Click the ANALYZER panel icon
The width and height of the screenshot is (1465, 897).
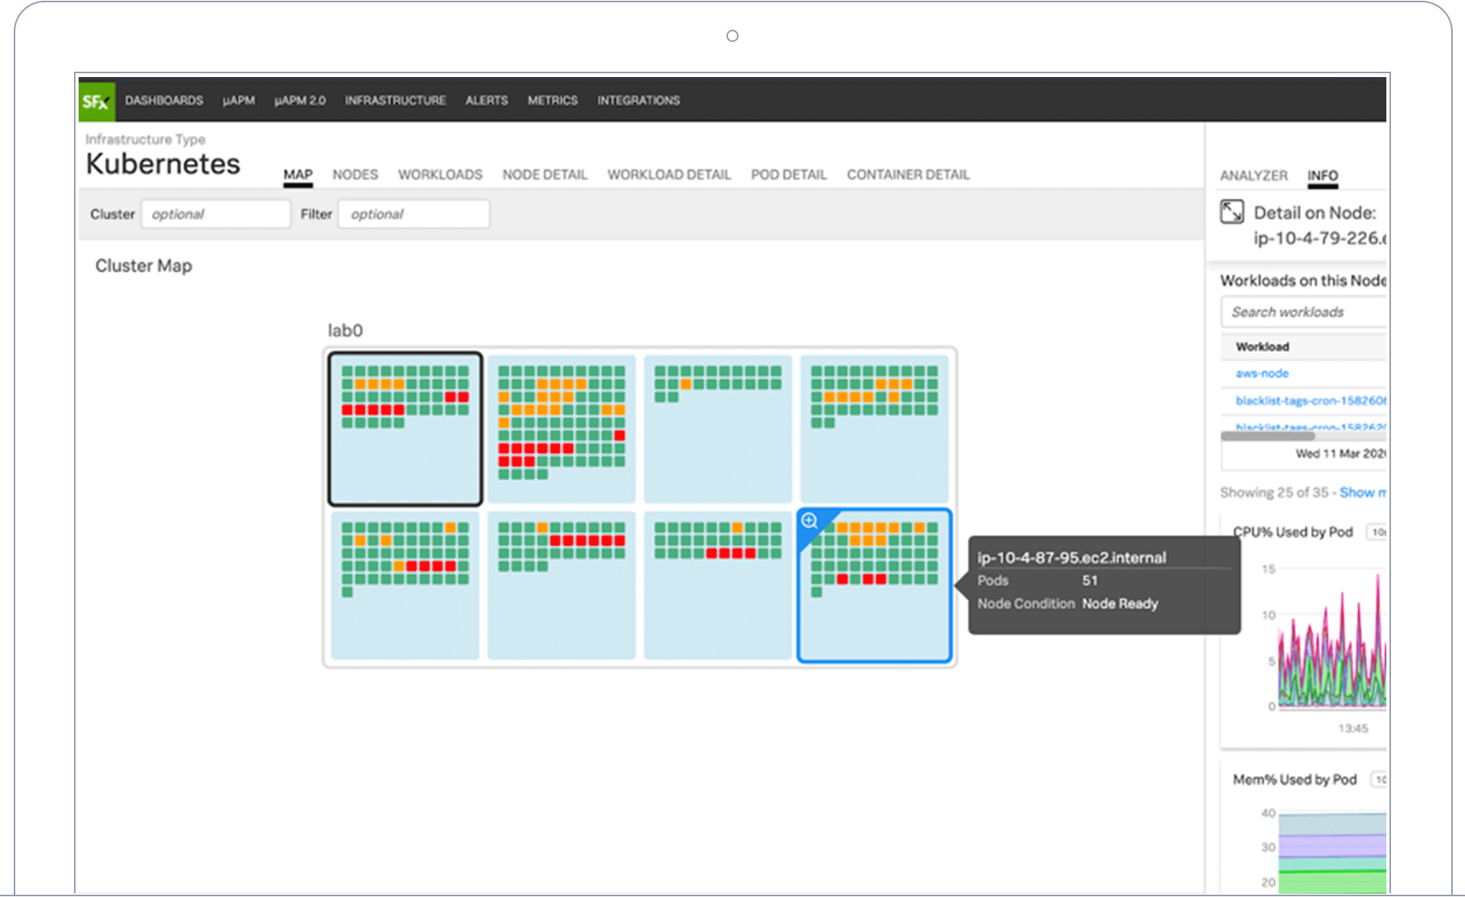point(1254,174)
